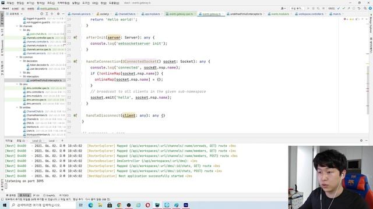373x209 pixels.
Task: Minimize the terminal panel
Action: pyautogui.click(x=367, y=140)
